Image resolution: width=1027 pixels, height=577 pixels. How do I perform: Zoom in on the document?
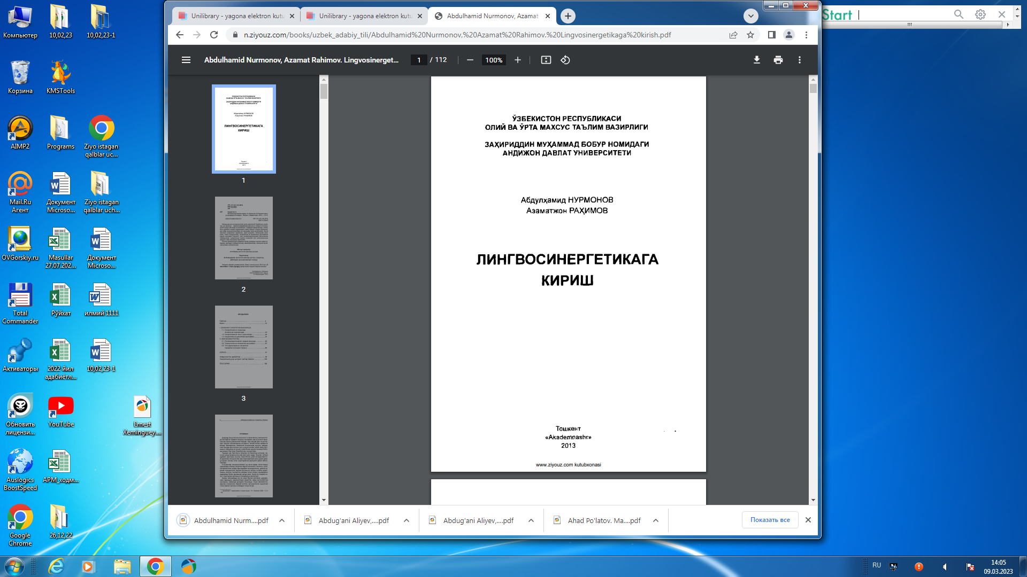[517, 60]
